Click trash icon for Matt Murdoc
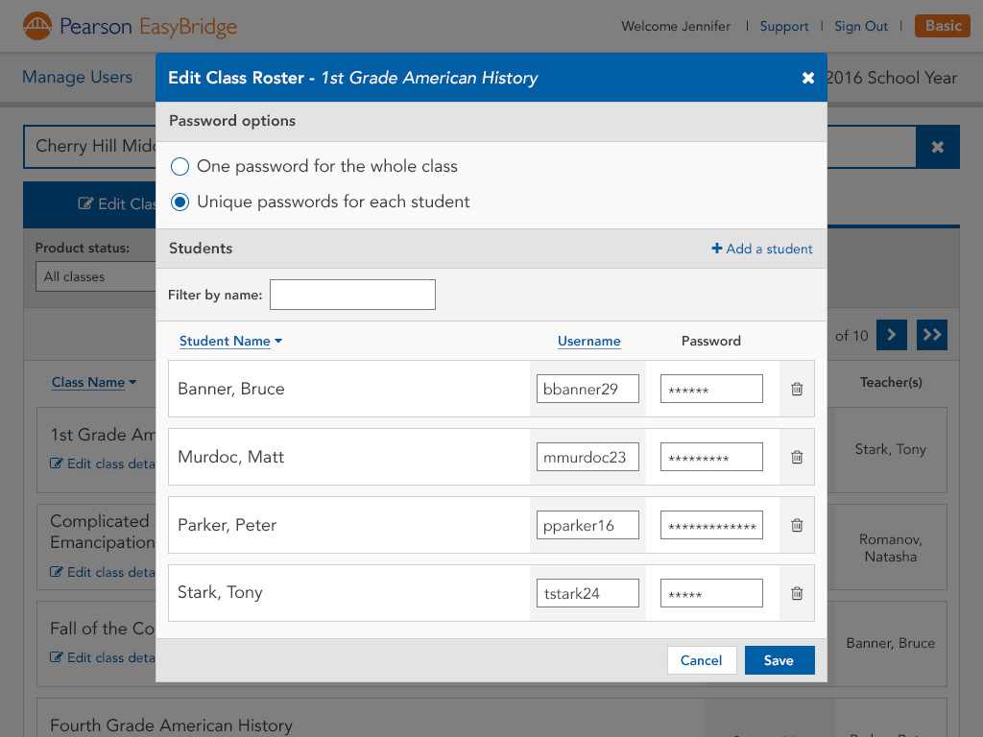983x737 pixels. pyautogui.click(x=796, y=457)
